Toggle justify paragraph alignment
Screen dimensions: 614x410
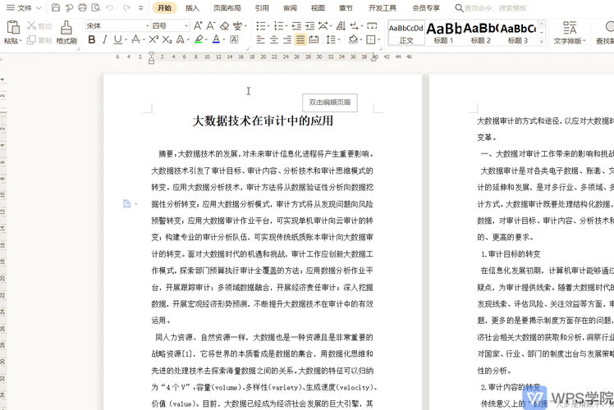(300, 39)
